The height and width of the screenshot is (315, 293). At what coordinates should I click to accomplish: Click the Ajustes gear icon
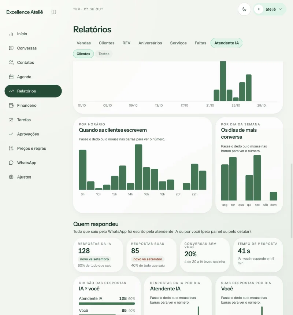click(x=11, y=177)
